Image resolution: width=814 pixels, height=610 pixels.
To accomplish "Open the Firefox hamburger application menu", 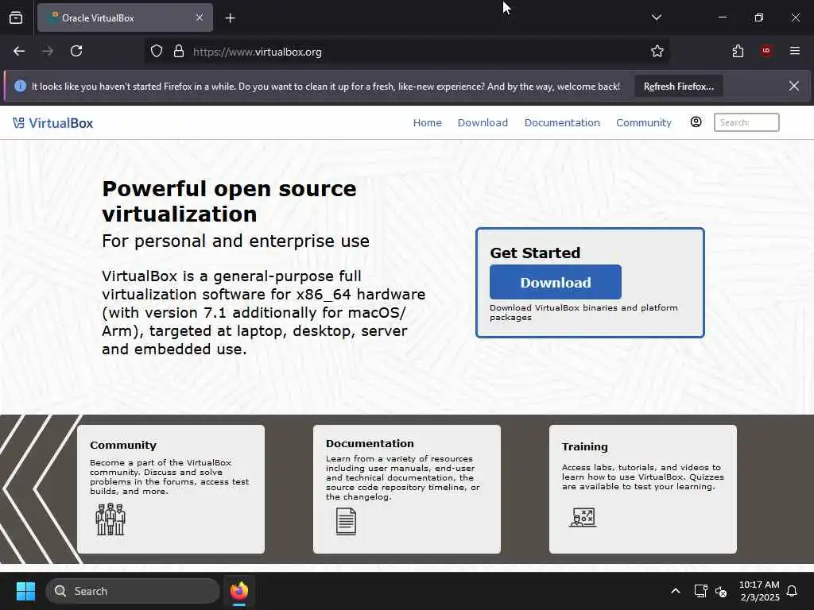I will tap(795, 51).
